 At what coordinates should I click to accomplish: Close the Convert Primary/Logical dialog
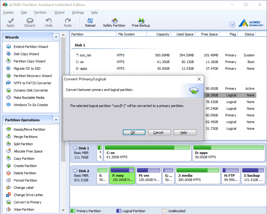click(x=199, y=79)
